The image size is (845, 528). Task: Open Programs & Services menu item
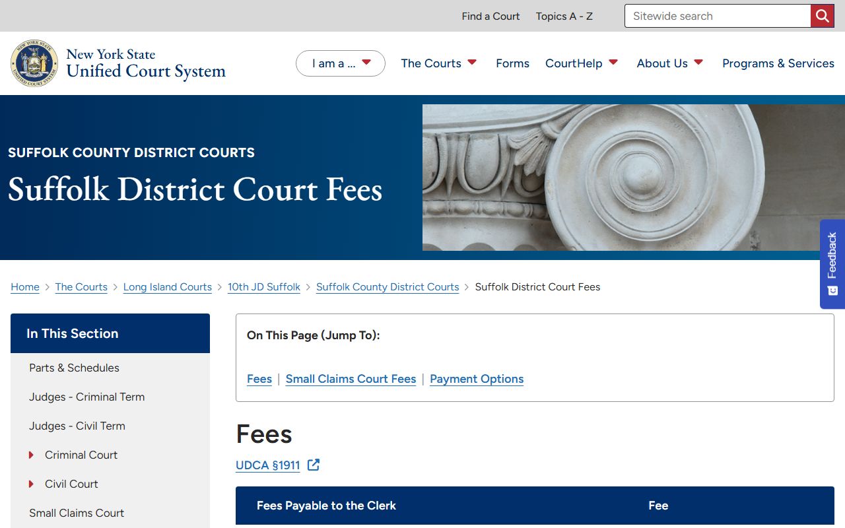tap(778, 63)
